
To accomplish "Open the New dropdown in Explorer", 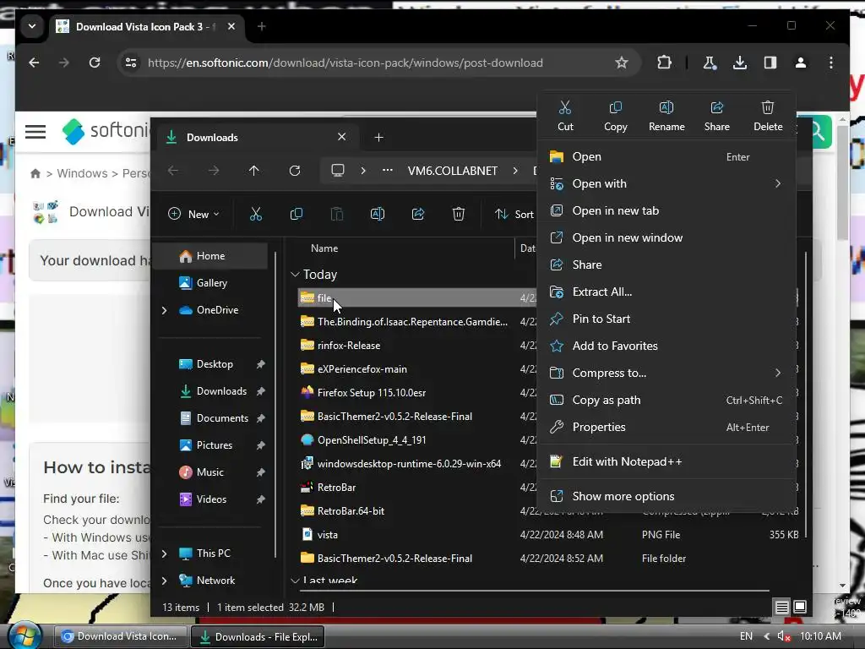I will (x=193, y=214).
